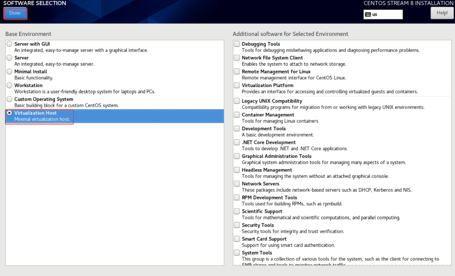
Task: Click 'An integrated, easy-to-manage server.' description
Action: click(54, 64)
